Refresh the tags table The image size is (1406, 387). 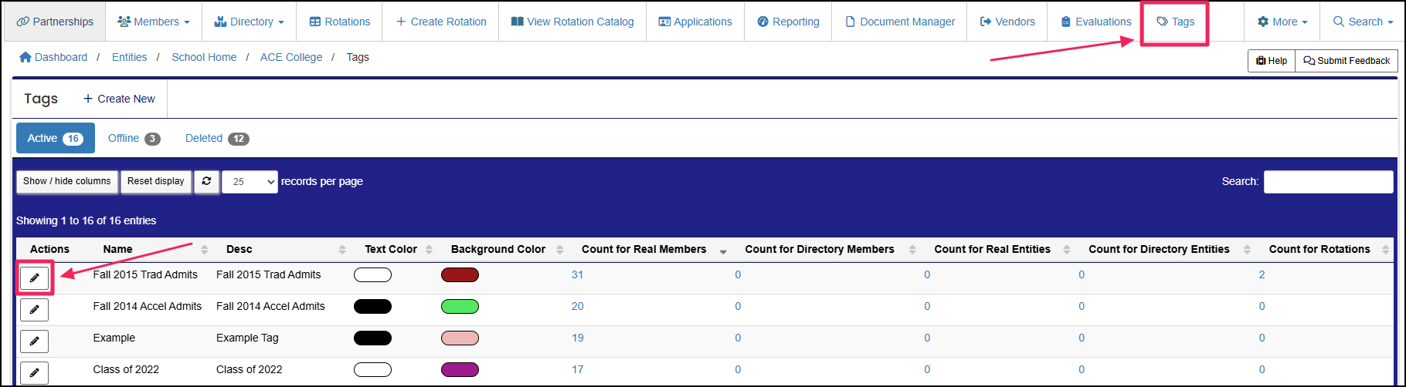click(x=206, y=181)
